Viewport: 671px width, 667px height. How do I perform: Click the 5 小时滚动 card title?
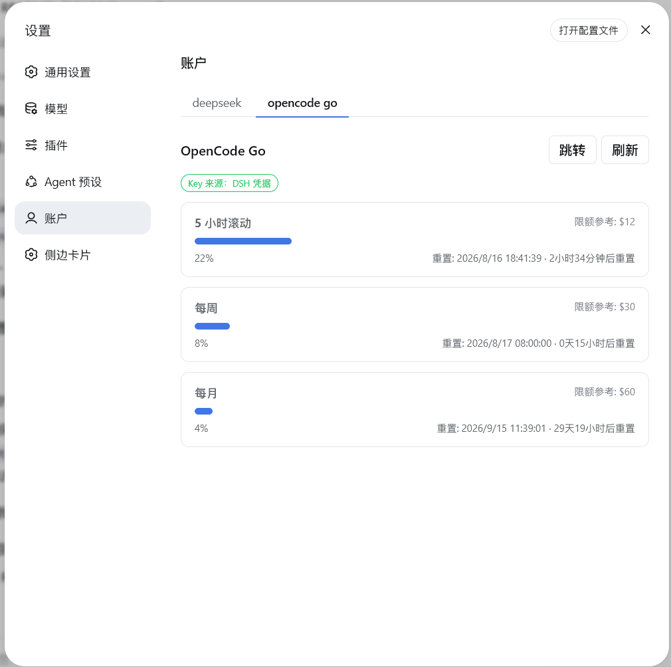[223, 223]
